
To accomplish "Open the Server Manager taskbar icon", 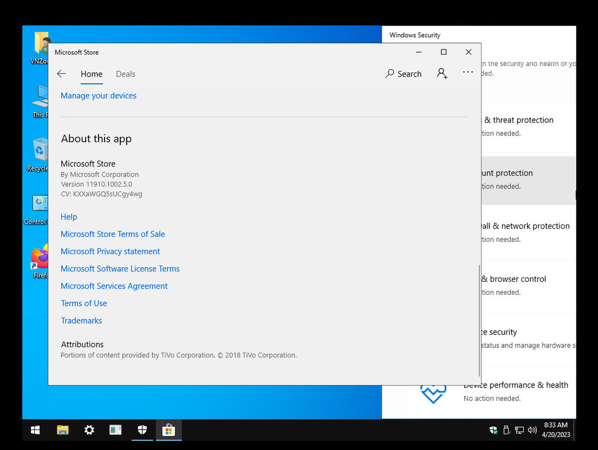I will click(x=115, y=430).
